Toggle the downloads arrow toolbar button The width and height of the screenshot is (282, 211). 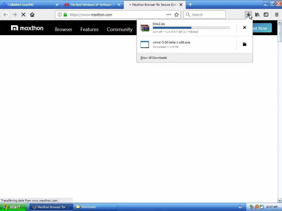tap(248, 15)
